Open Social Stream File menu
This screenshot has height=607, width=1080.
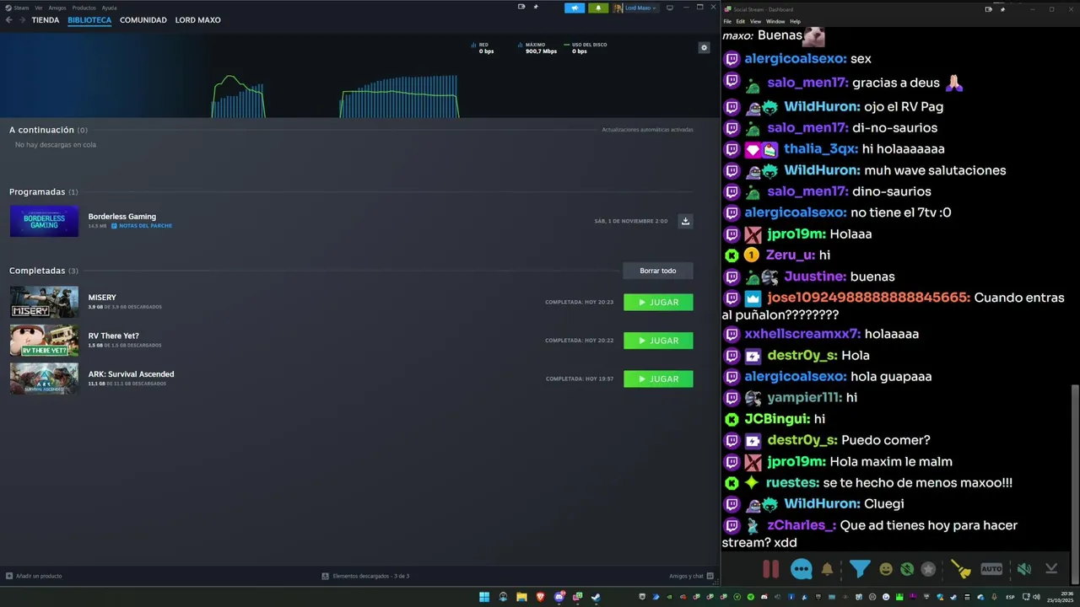727,21
